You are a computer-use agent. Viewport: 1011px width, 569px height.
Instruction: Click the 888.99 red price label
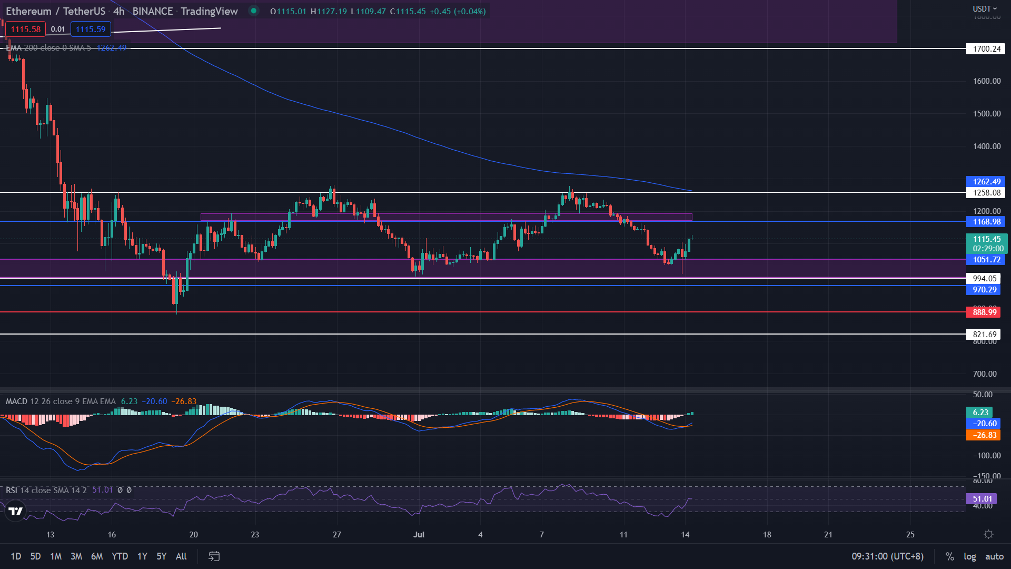[x=985, y=312]
